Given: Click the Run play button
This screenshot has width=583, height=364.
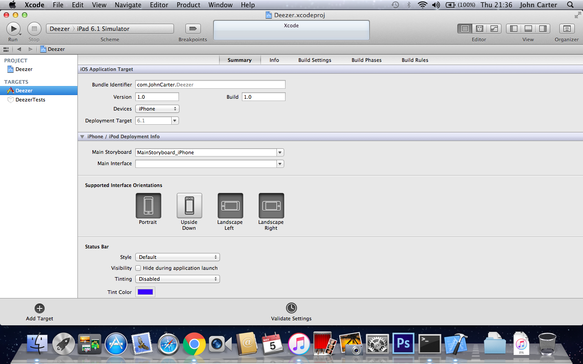Looking at the screenshot, I should 13,29.
